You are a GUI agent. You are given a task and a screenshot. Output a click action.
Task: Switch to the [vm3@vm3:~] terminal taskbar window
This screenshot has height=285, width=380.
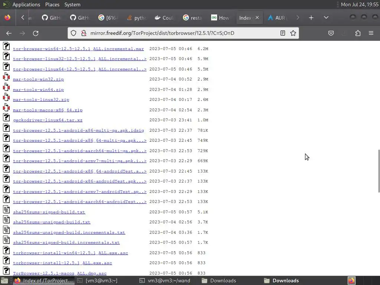pyautogui.click(x=98, y=281)
